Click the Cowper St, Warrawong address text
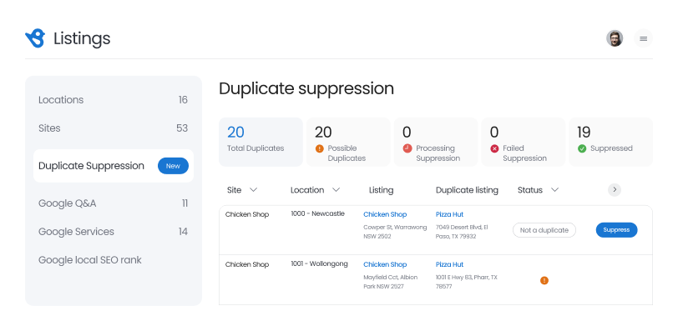 395,232
